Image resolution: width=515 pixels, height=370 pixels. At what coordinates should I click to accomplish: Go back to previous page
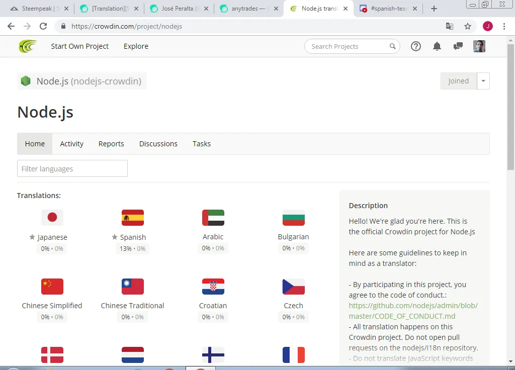coord(11,26)
